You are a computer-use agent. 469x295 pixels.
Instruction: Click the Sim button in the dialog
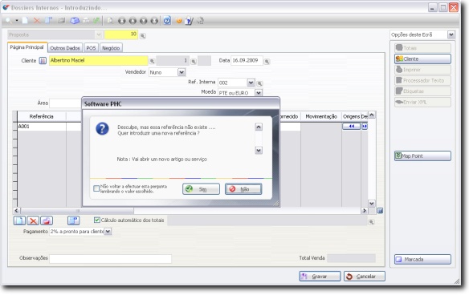click(x=201, y=189)
